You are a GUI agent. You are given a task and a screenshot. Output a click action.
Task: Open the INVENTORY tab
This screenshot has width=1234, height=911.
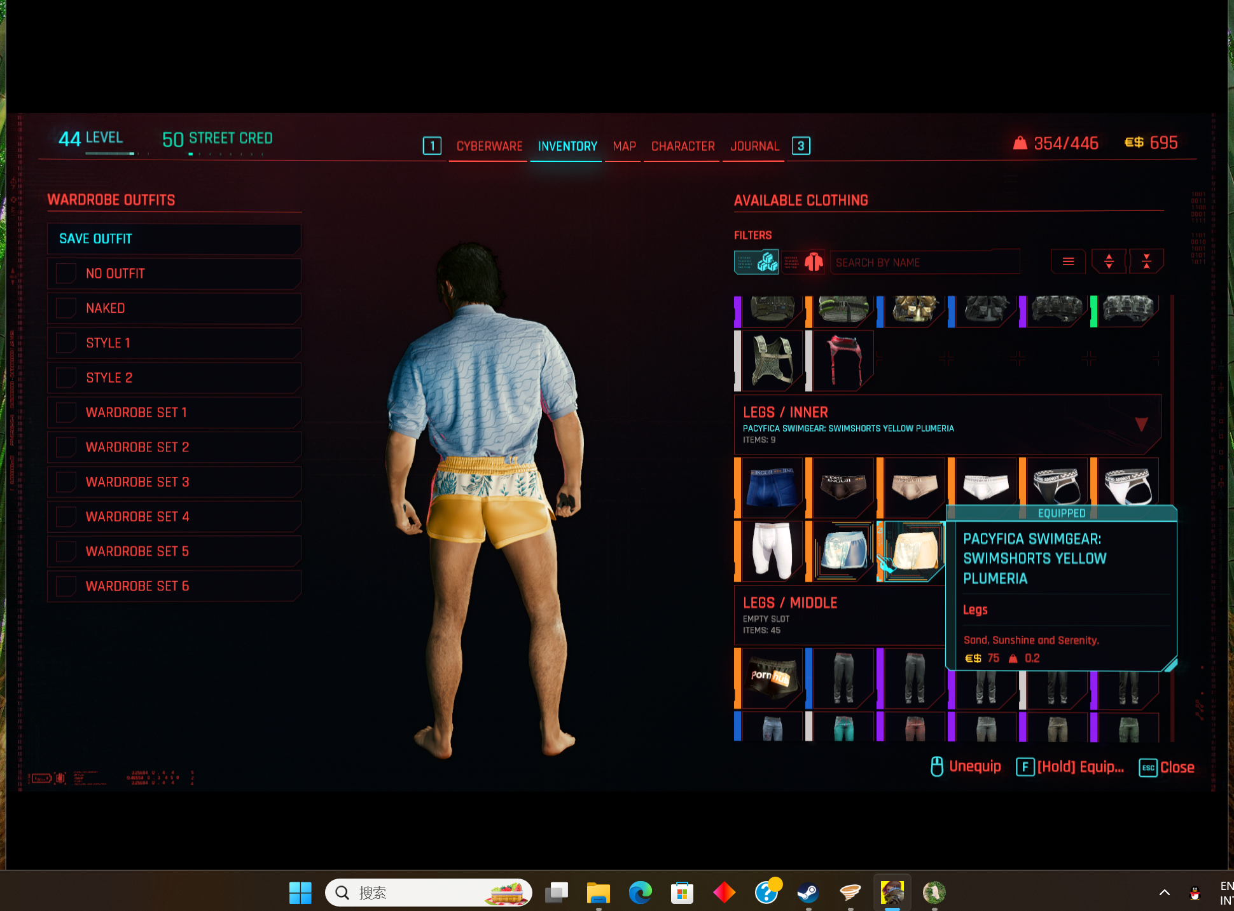567,146
